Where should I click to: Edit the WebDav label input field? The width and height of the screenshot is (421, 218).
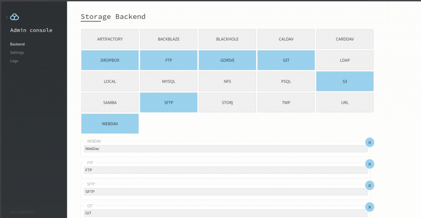(226, 149)
